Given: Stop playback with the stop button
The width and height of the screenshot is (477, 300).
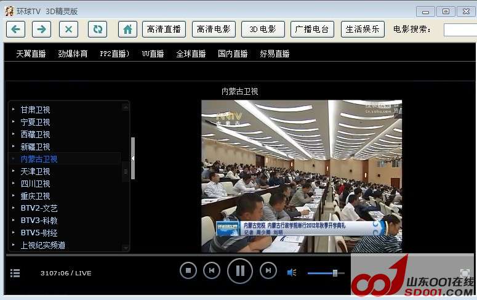Looking at the screenshot, I should coord(188,270).
